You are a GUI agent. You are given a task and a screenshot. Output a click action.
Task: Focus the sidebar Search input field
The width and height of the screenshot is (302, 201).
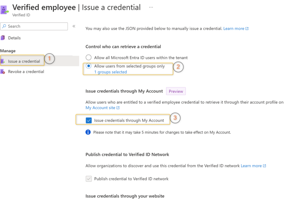pos(34,27)
